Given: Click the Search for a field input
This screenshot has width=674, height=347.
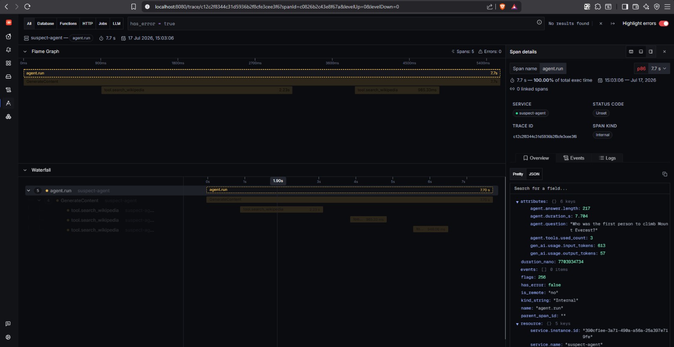Looking at the screenshot, I should (590, 188).
